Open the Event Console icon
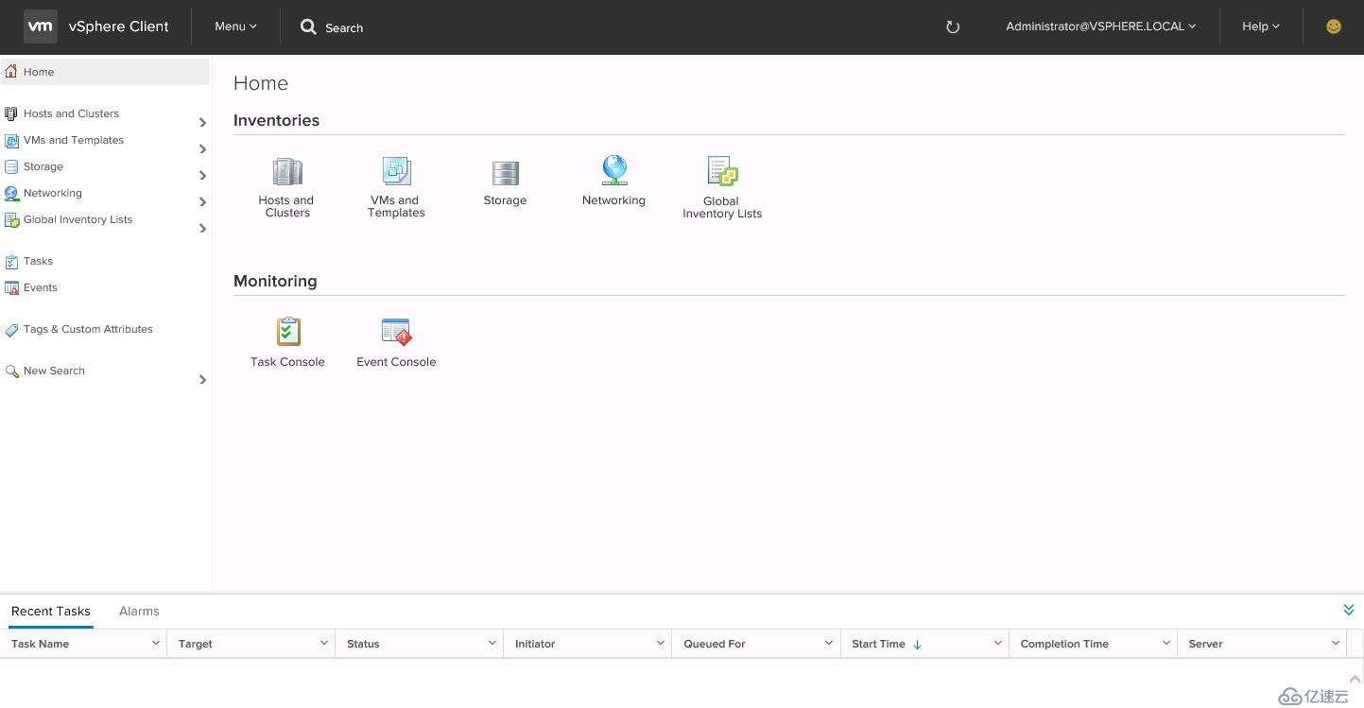 (x=396, y=332)
